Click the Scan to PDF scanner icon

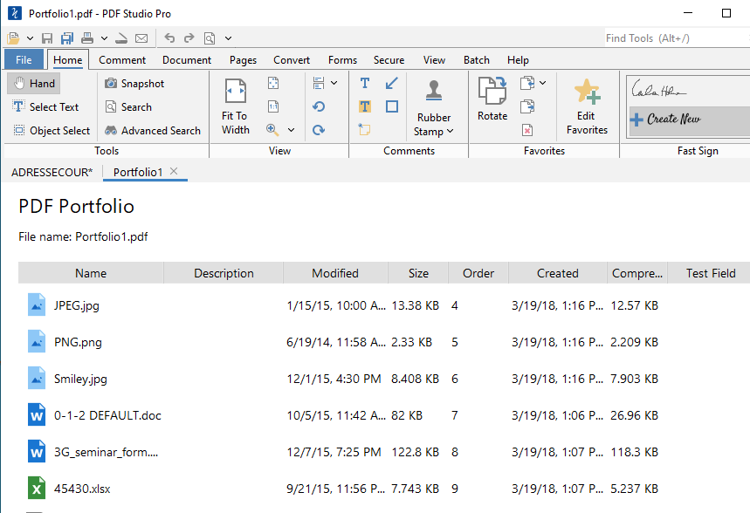click(121, 38)
